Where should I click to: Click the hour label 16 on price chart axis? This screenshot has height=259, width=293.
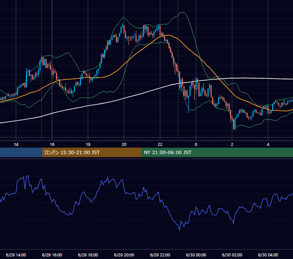pos(52,145)
